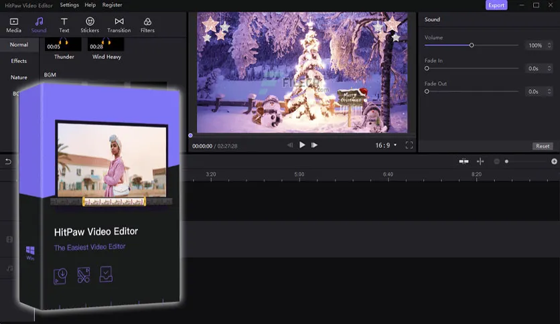Click the fullscreen preview icon
The height and width of the screenshot is (324, 560).
coord(409,145)
